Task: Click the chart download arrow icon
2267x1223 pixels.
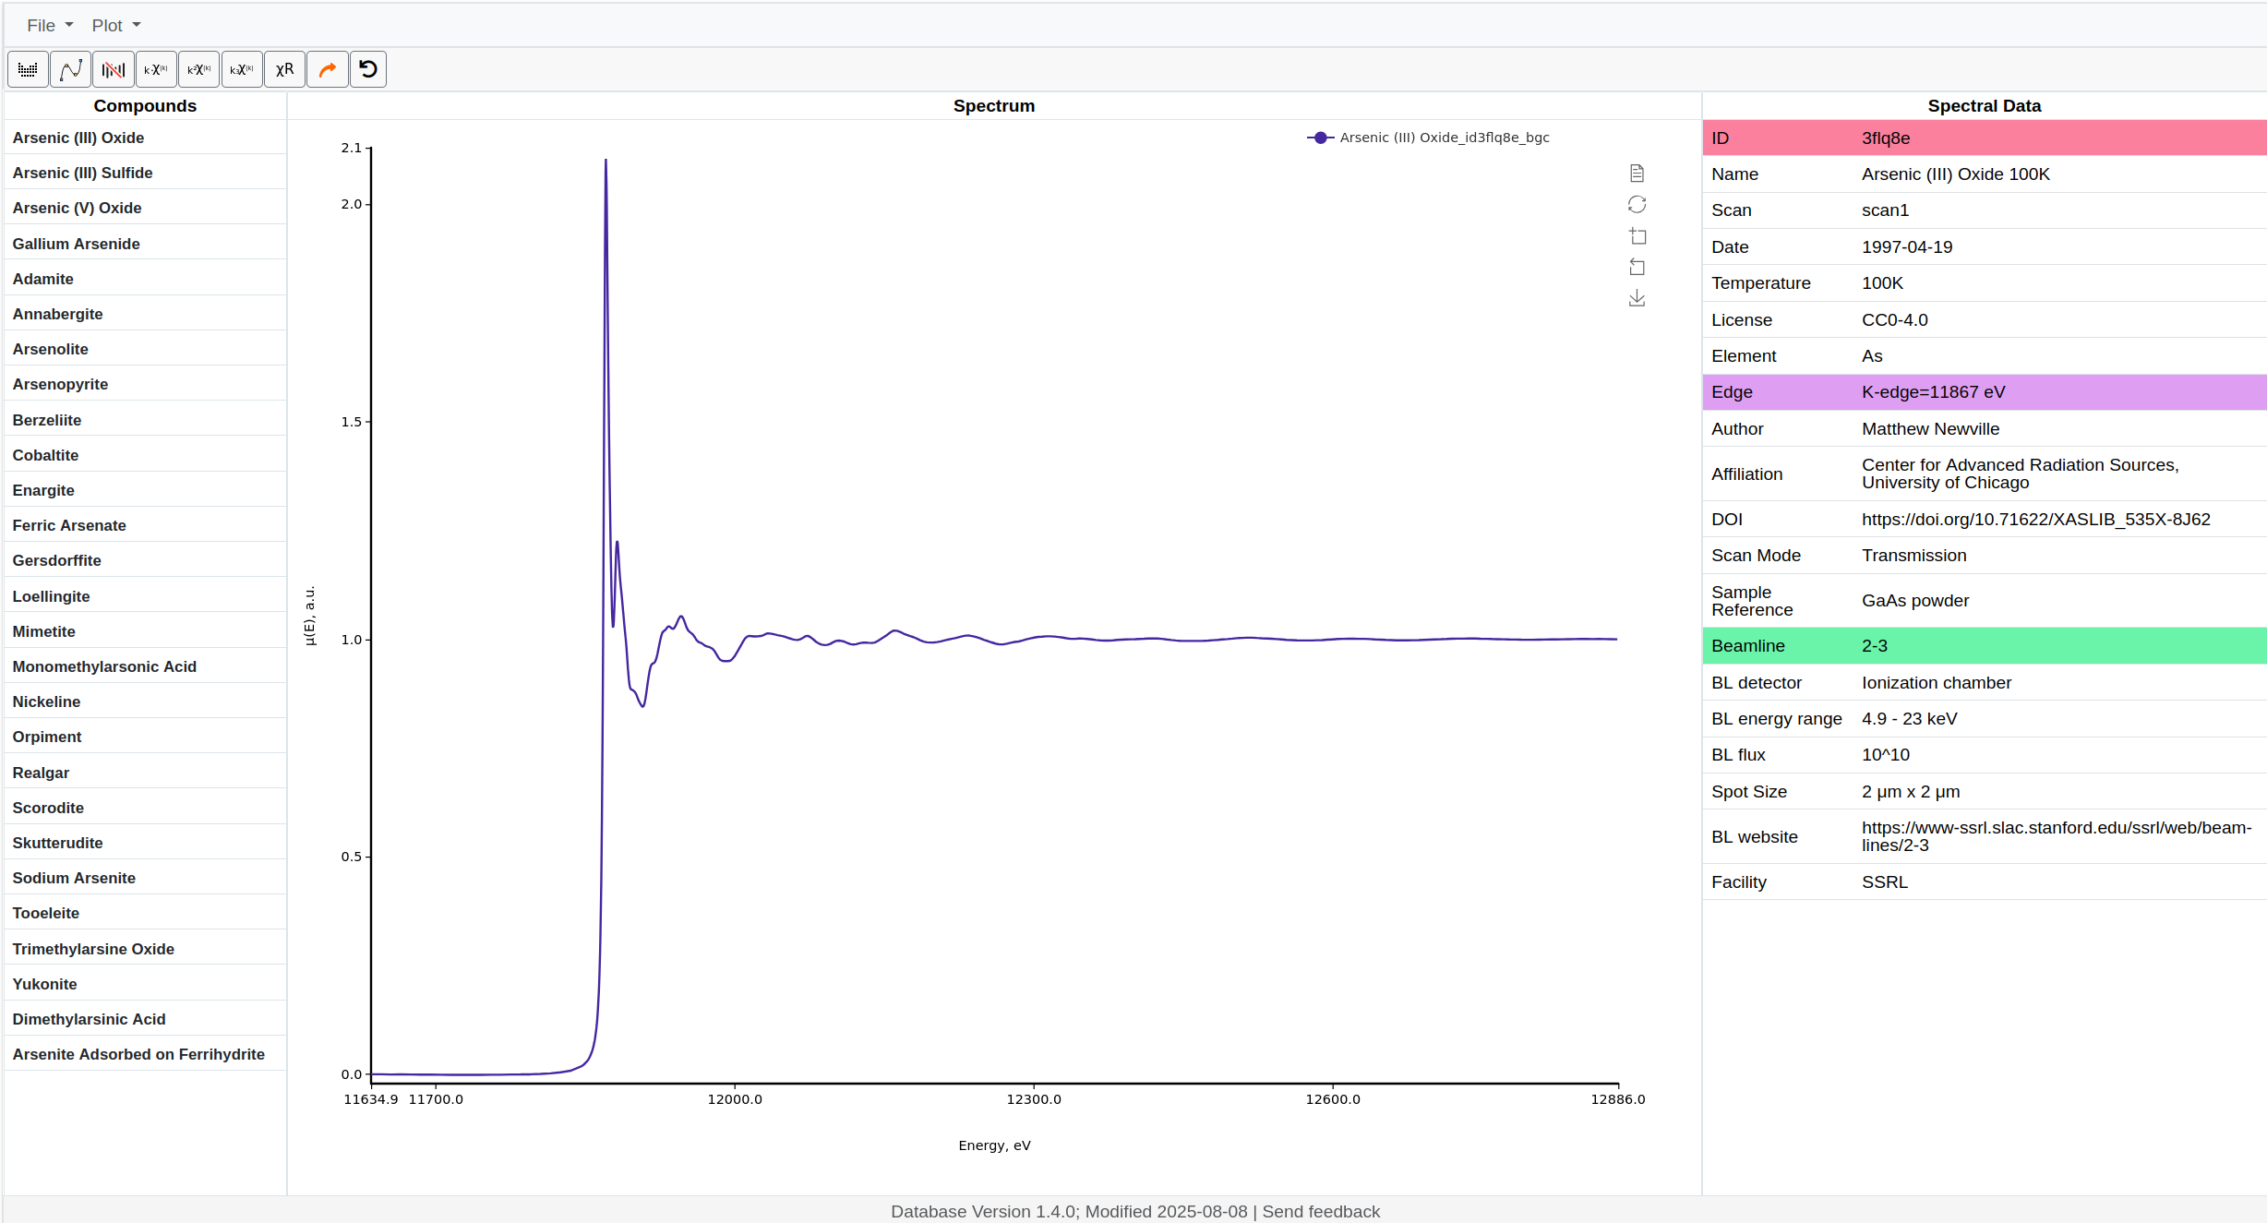Action: [1637, 298]
